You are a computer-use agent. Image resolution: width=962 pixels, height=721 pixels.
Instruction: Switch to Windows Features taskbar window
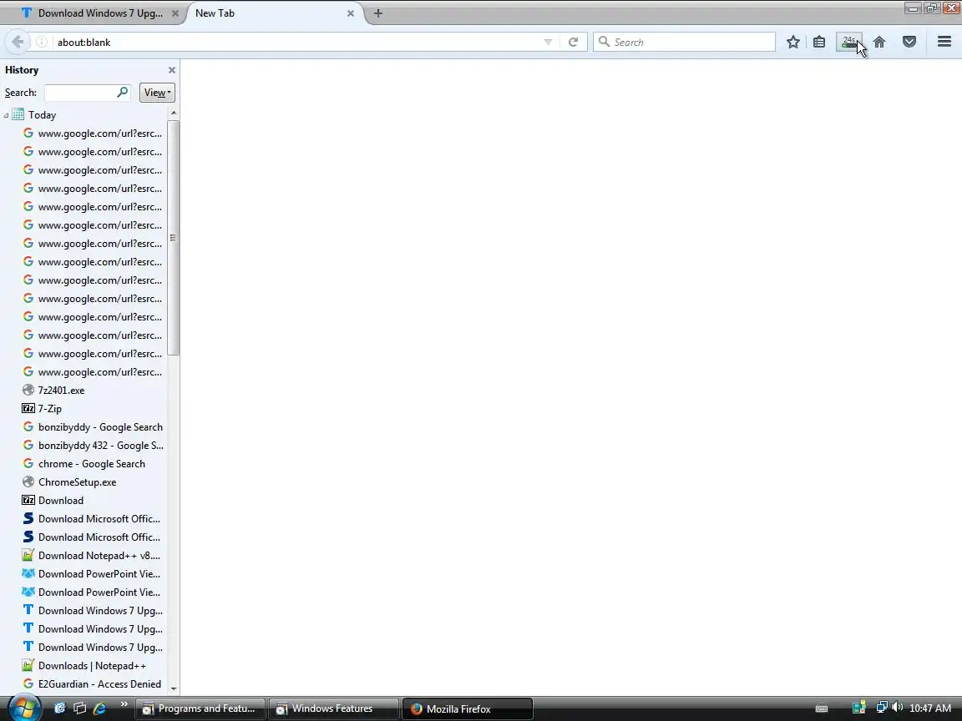pos(334,708)
